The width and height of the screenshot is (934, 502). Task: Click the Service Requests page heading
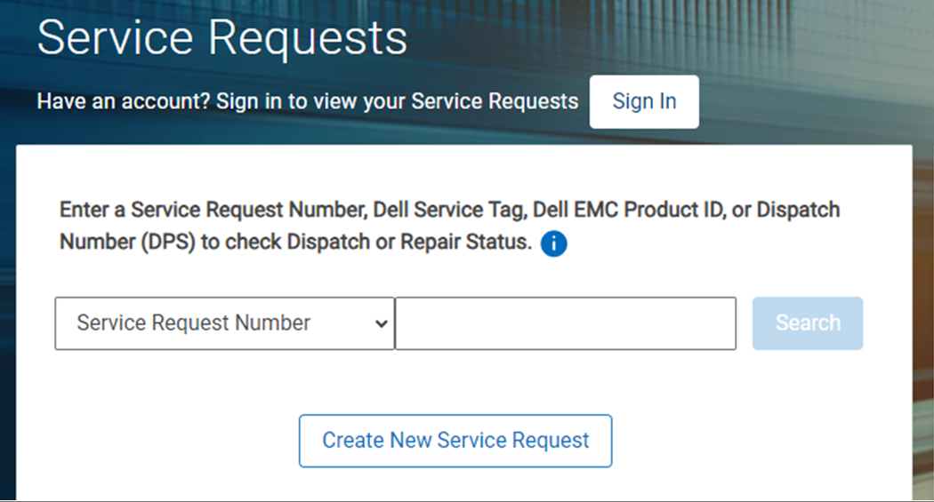point(222,37)
